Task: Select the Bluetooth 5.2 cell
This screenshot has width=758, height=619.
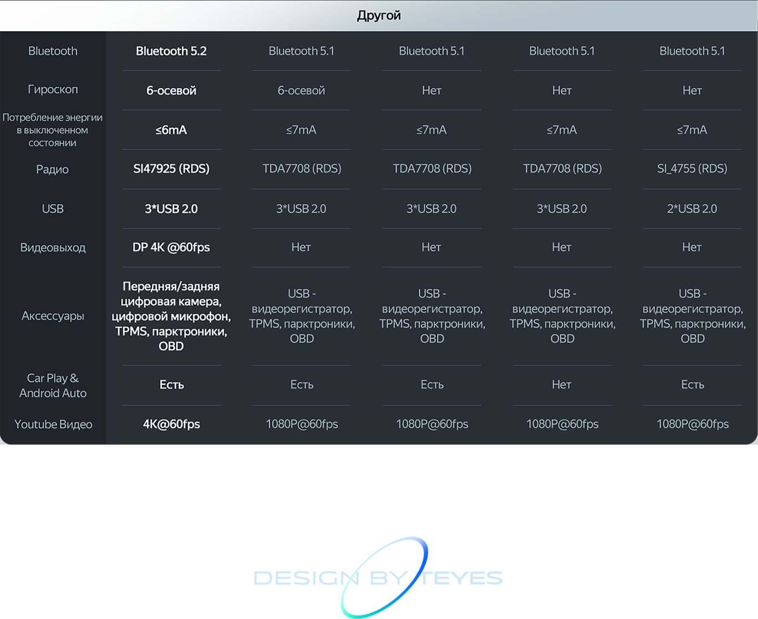Action: point(171,51)
